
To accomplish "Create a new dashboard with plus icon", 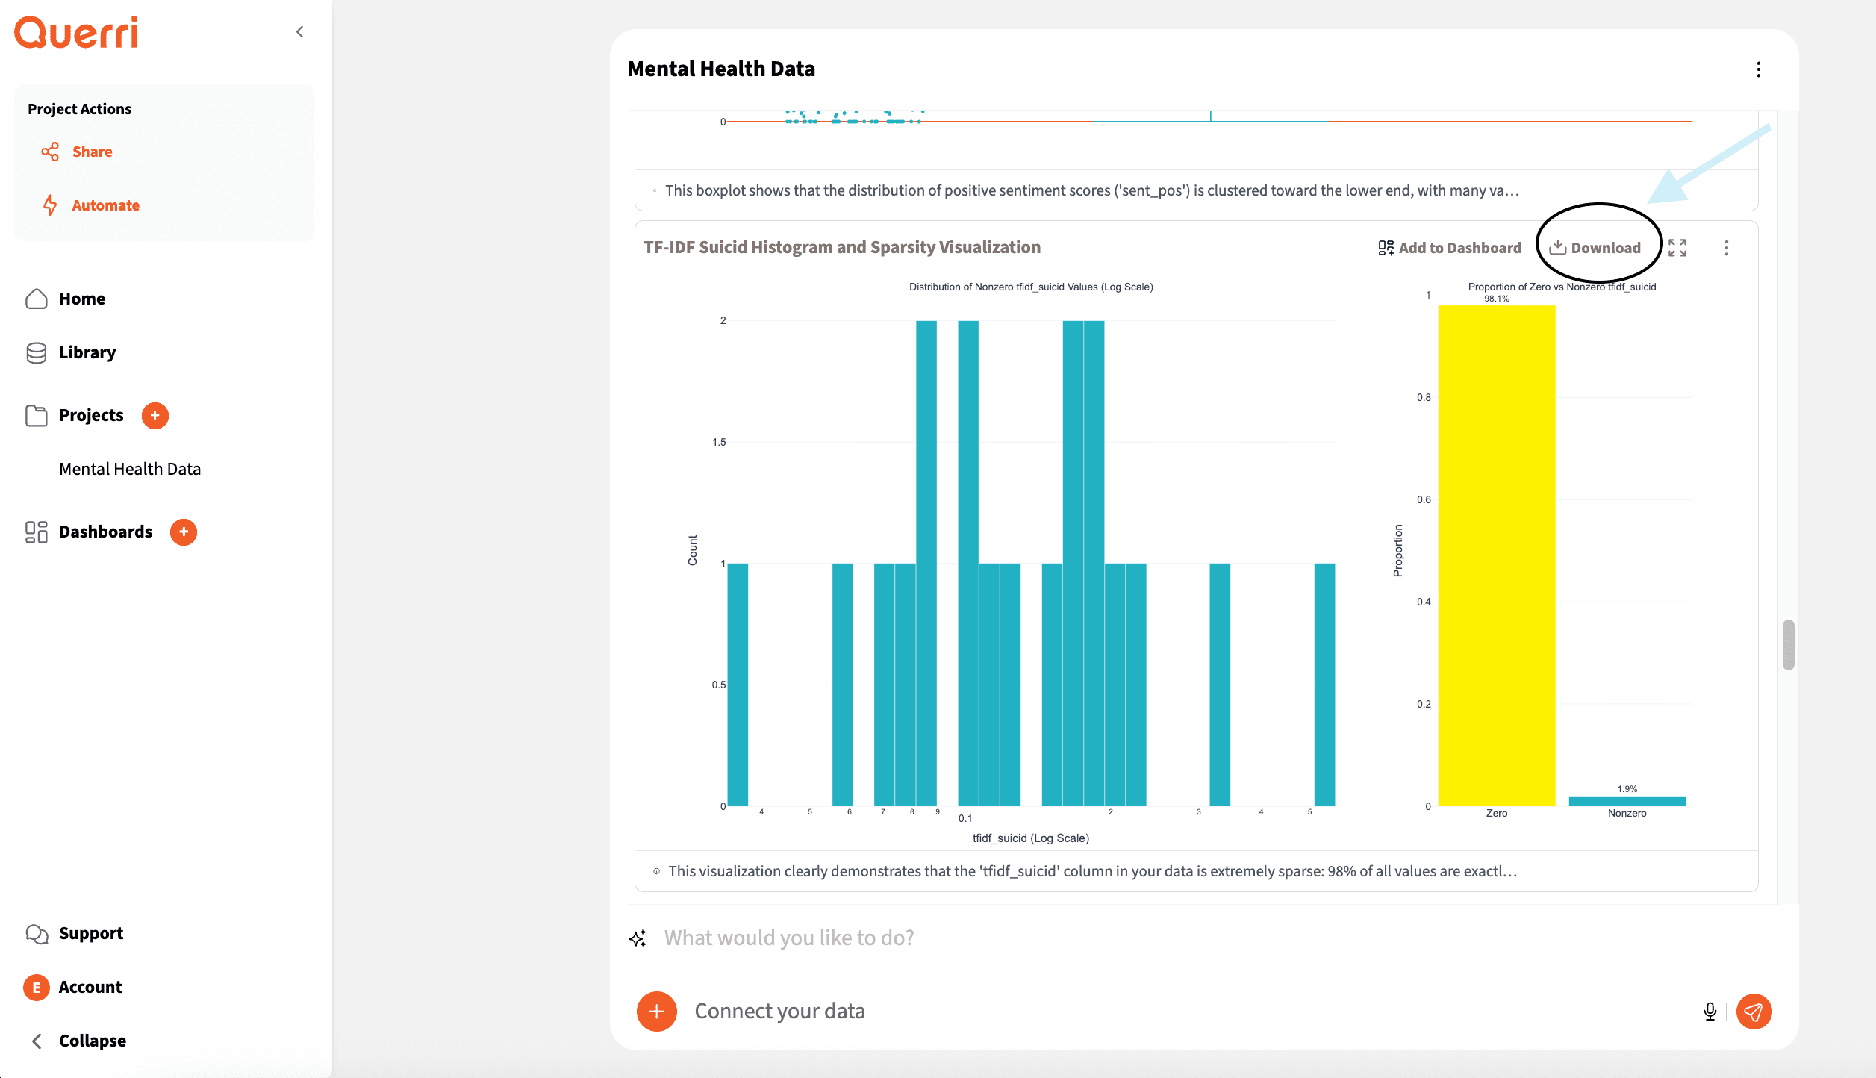I will 184,532.
